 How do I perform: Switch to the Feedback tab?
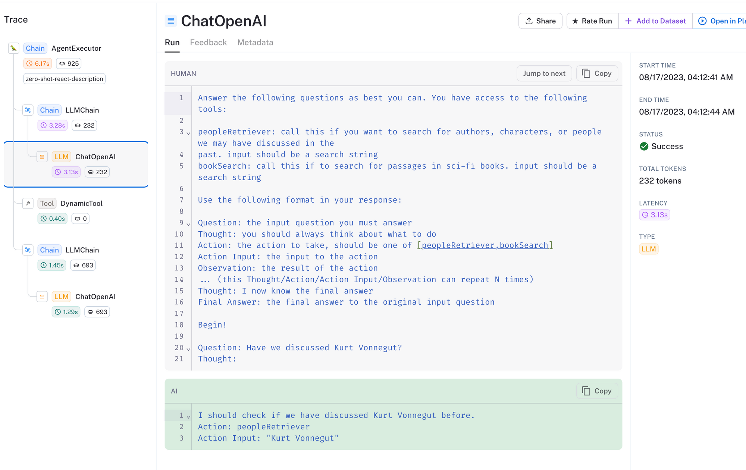tap(208, 43)
